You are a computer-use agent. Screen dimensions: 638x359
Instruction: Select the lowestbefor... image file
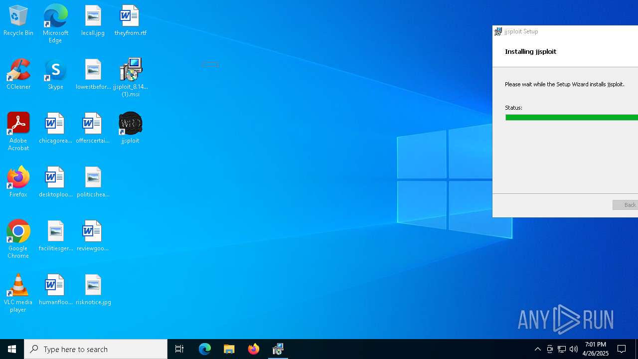pos(93,75)
